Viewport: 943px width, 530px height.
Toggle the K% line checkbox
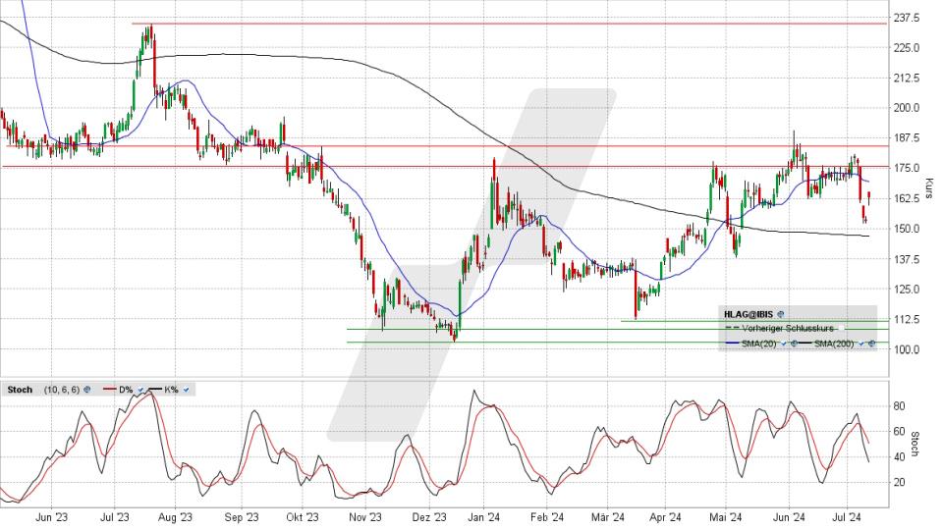pyautogui.click(x=186, y=390)
